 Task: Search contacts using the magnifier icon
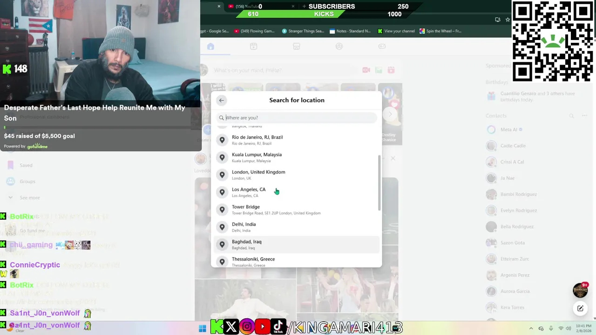point(571,116)
